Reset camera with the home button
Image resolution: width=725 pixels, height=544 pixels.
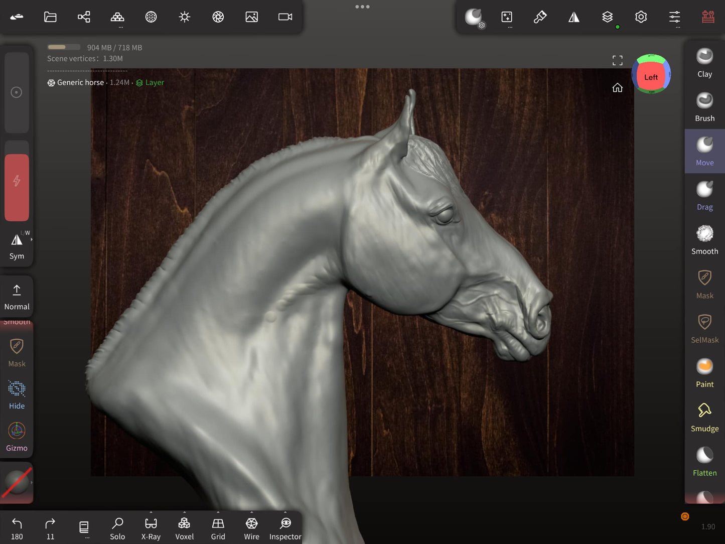pos(617,88)
